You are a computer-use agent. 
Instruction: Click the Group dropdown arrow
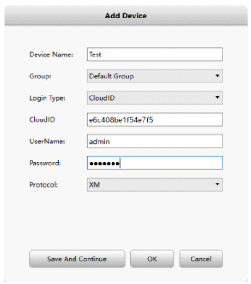(x=218, y=76)
